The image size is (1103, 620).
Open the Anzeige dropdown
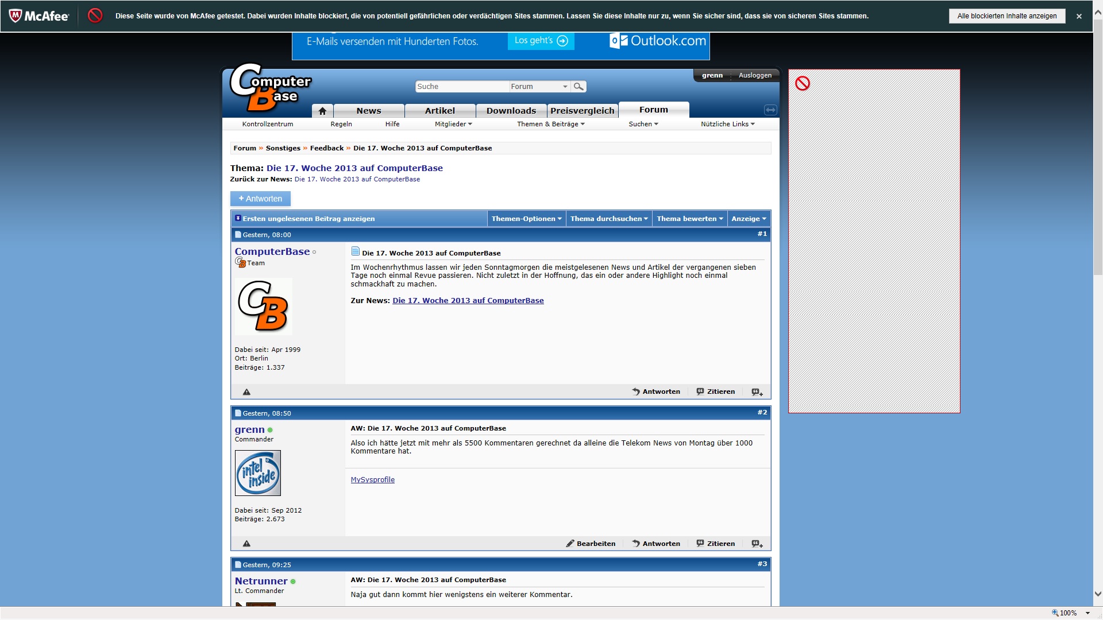click(749, 219)
